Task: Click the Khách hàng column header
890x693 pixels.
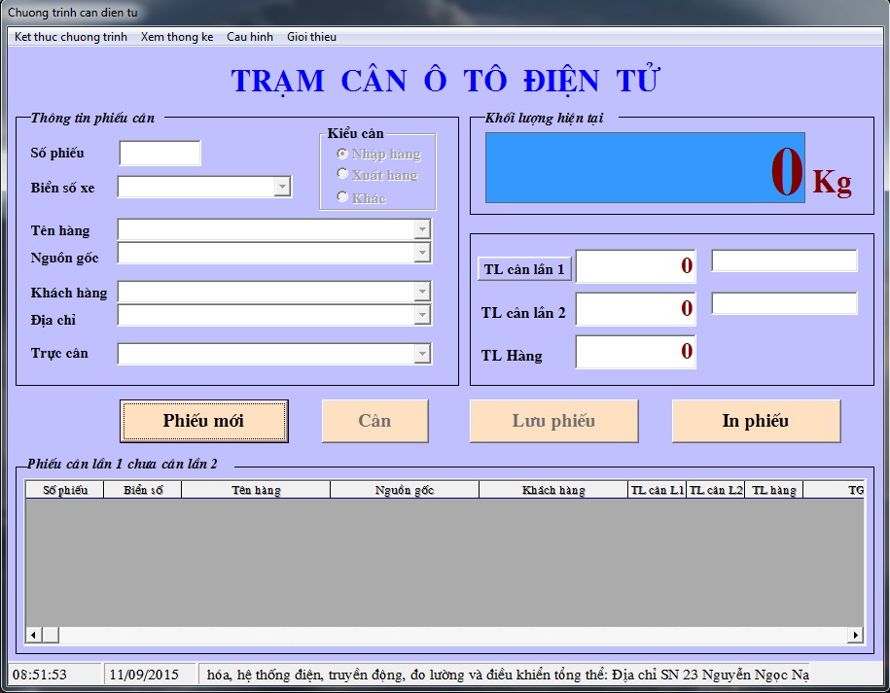Action: 553,490
